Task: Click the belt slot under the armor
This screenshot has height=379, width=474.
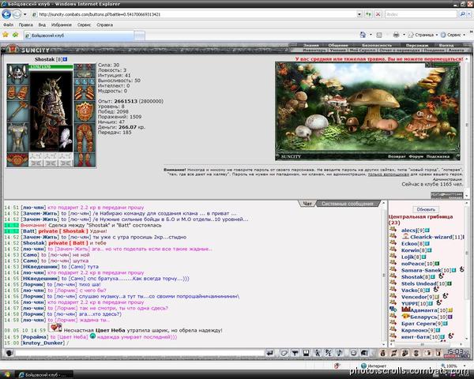Action: (x=17, y=159)
